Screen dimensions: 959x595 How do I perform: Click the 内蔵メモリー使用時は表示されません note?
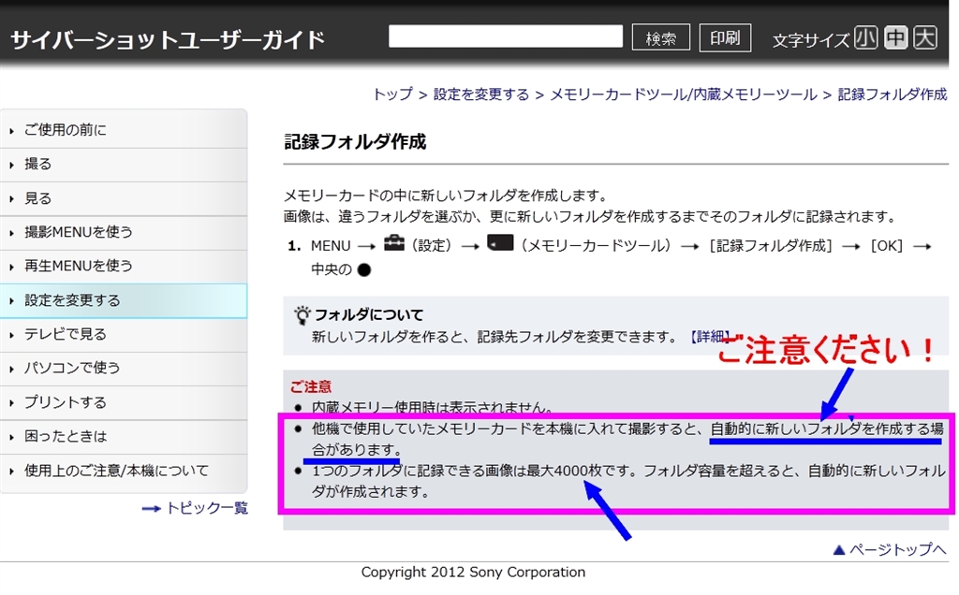point(432,407)
